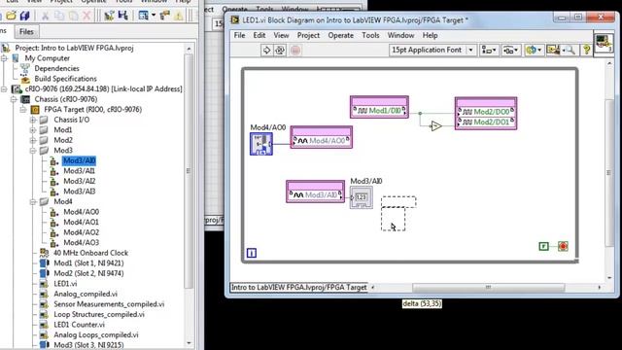The width and height of the screenshot is (622, 350).
Task: Open the Help menu in the LED1.vi window
Action: (430, 35)
